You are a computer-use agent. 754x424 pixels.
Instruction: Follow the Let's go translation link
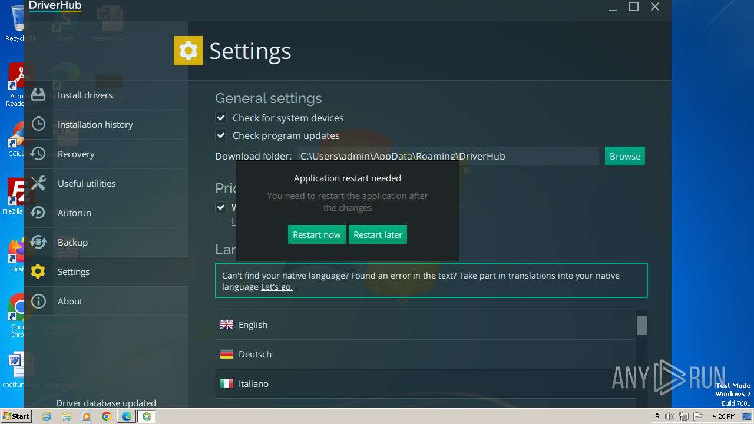277,287
